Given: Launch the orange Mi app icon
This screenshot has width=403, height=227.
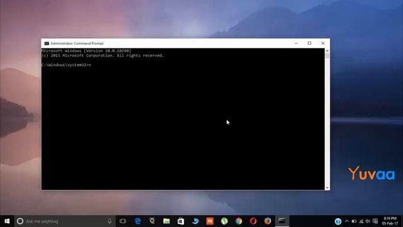Looking at the screenshot, I should [x=210, y=221].
